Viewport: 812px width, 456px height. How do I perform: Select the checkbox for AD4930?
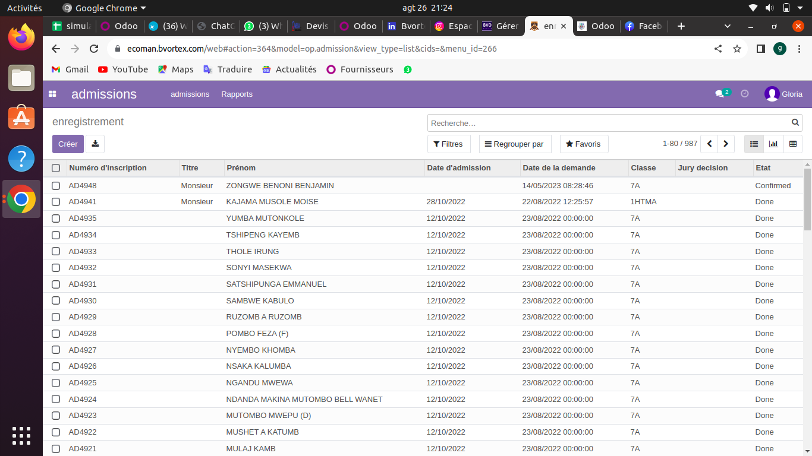(x=56, y=301)
